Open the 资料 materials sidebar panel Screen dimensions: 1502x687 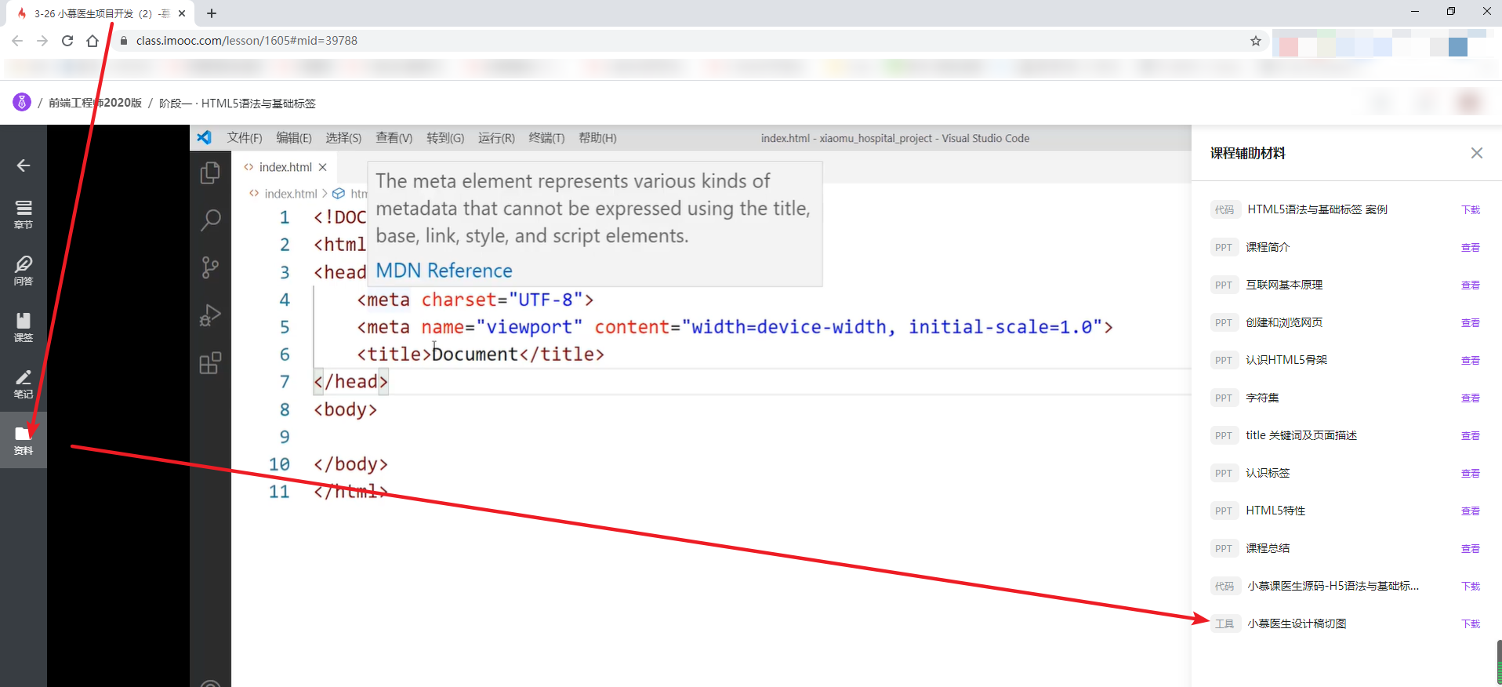[24, 440]
